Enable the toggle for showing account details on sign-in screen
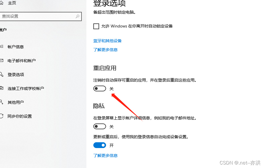 [100, 126]
